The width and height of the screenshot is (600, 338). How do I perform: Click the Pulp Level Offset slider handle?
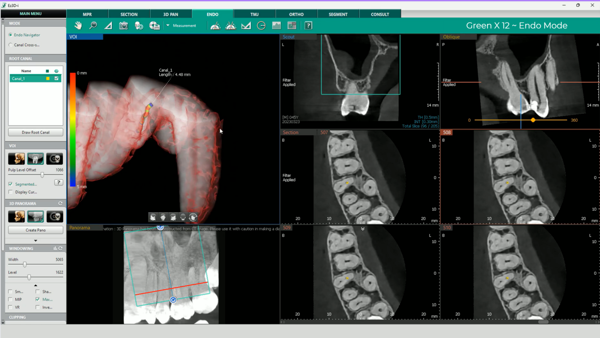(42, 175)
